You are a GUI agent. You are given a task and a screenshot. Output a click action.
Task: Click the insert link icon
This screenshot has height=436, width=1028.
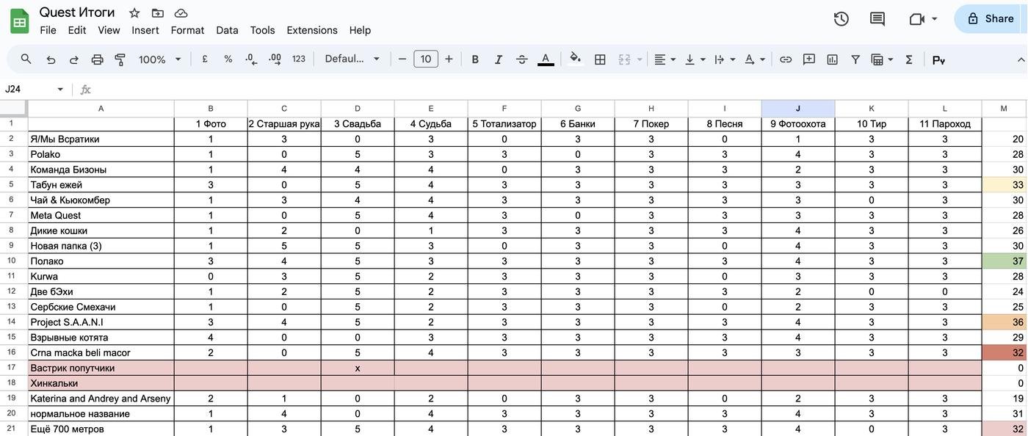(786, 59)
